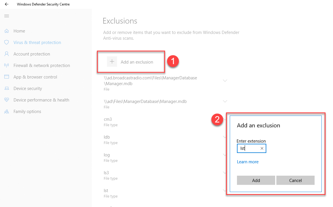This screenshot has width=333, height=207.
Task: Cancel the Add an exclusion dialog
Action: pyautogui.click(x=295, y=180)
